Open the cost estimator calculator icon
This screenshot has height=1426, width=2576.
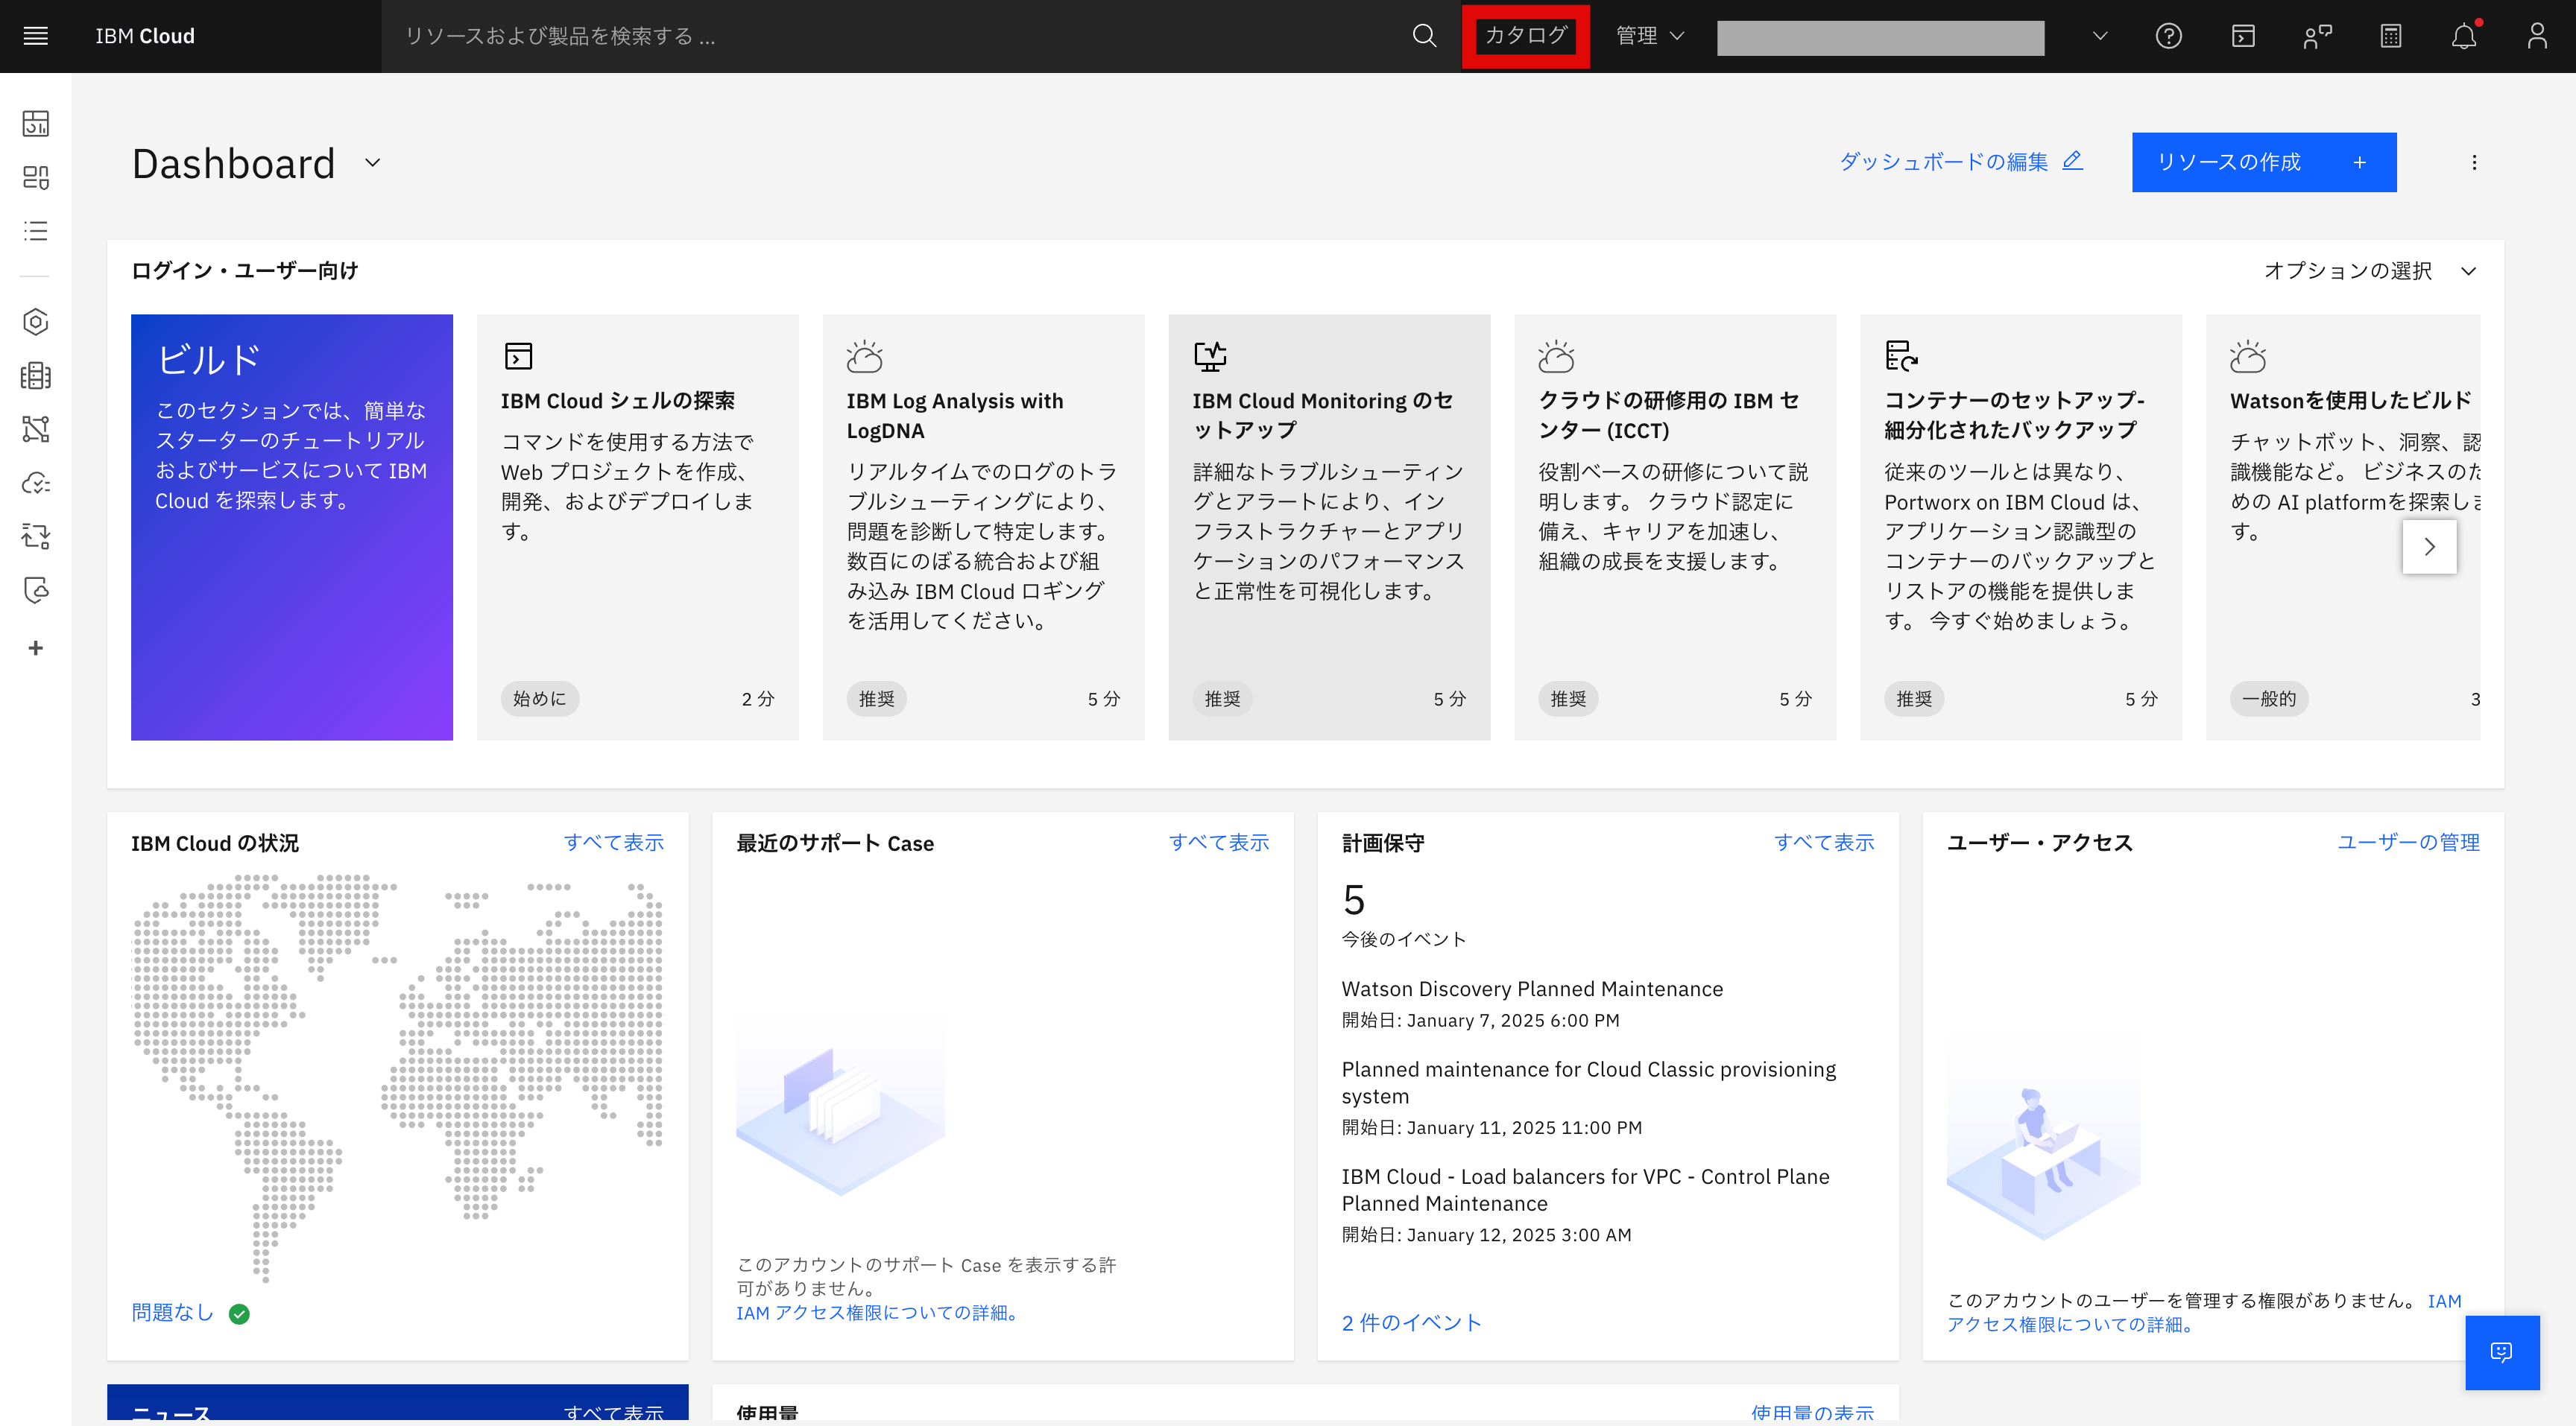pos(2391,36)
